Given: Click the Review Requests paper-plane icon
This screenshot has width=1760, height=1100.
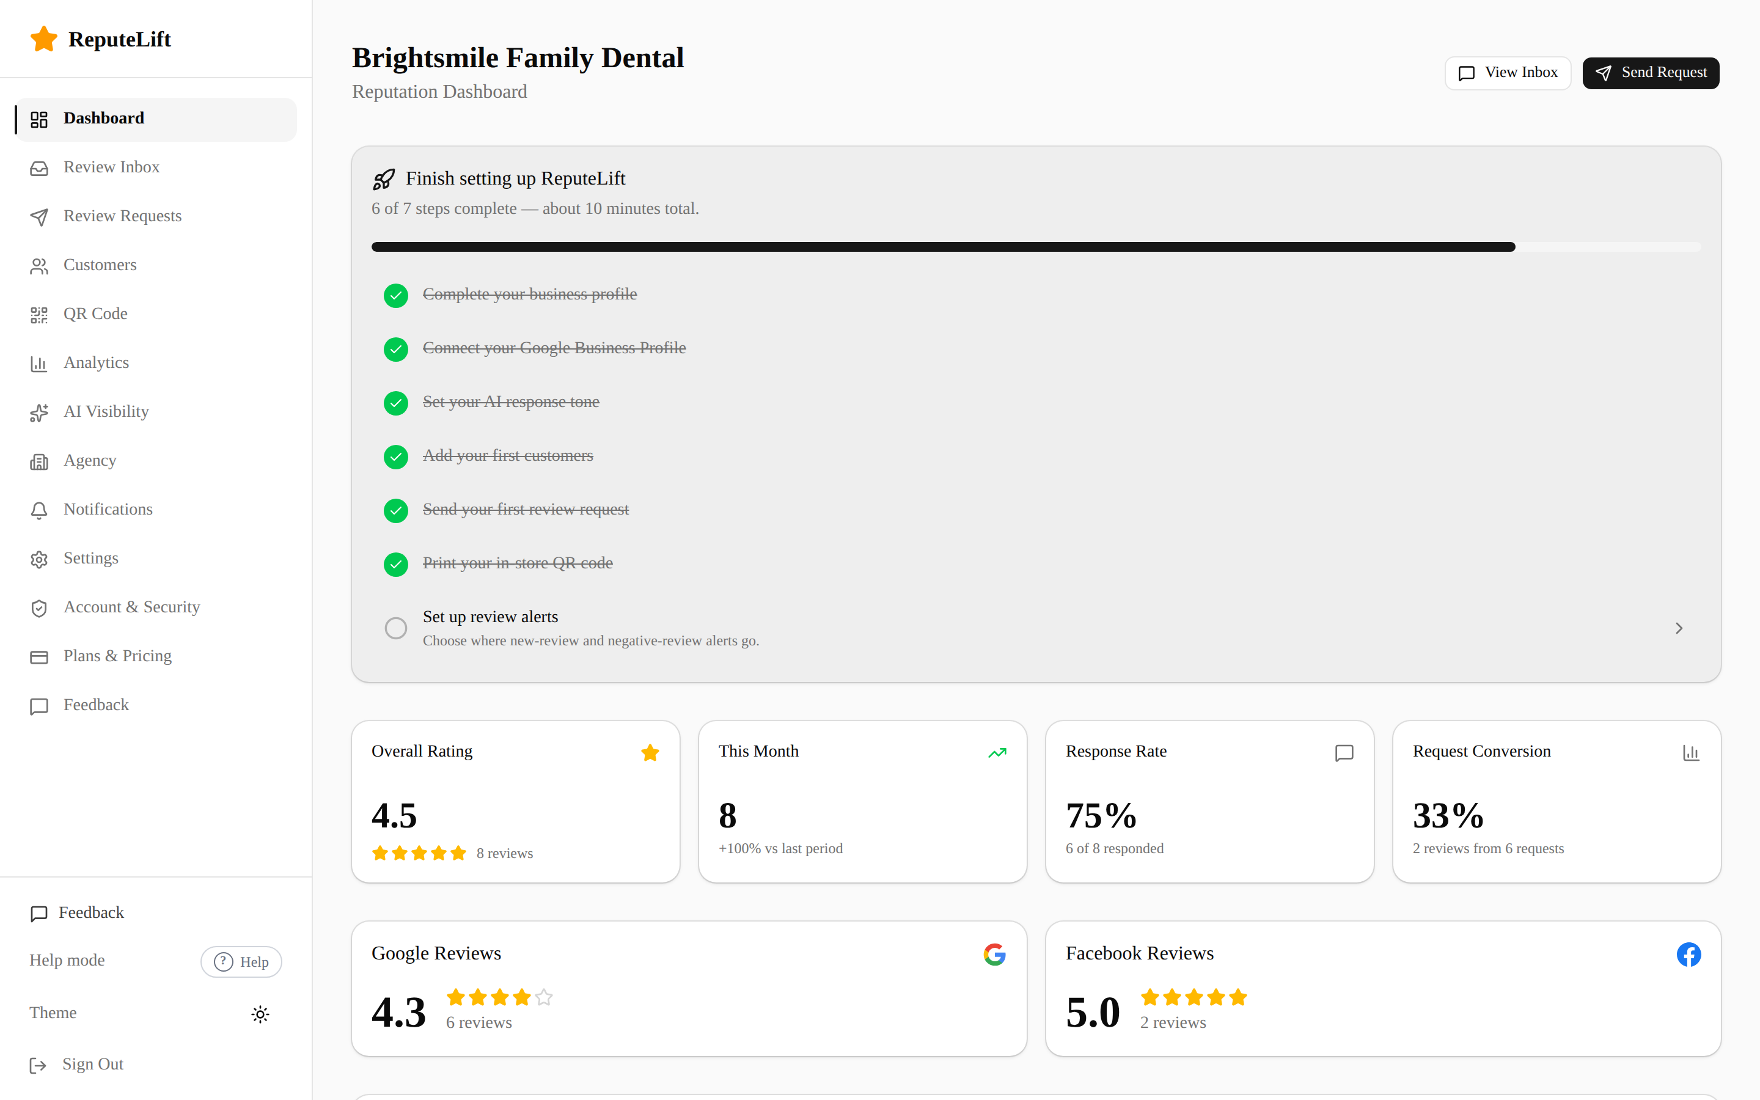Looking at the screenshot, I should point(39,217).
